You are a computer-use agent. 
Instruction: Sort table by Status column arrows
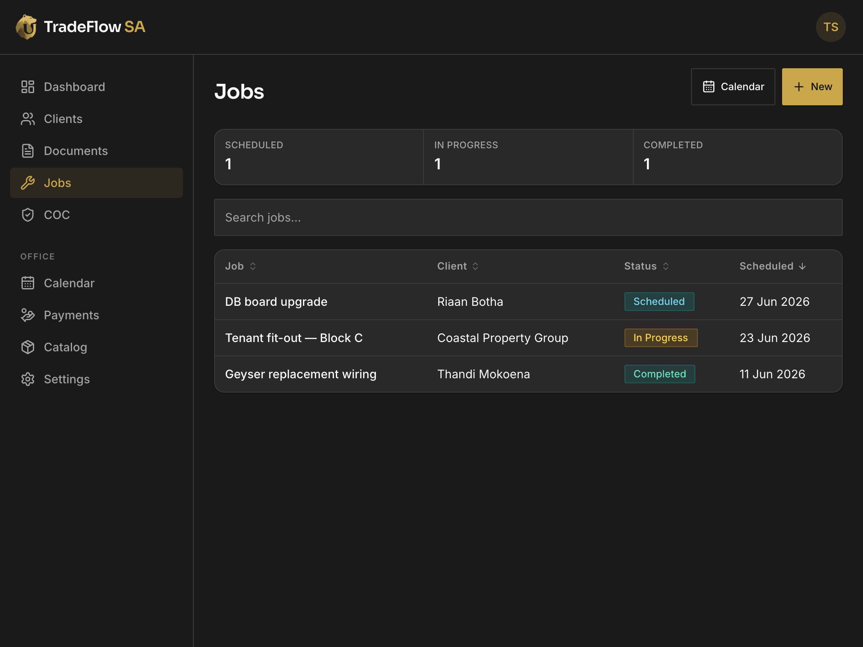click(x=666, y=266)
